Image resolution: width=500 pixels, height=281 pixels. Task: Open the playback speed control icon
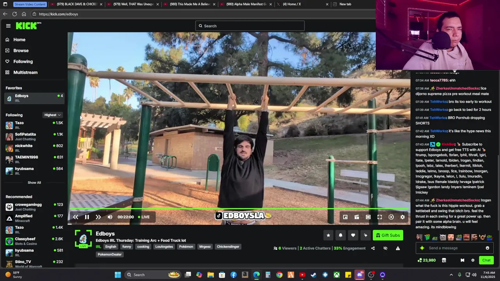point(391,217)
